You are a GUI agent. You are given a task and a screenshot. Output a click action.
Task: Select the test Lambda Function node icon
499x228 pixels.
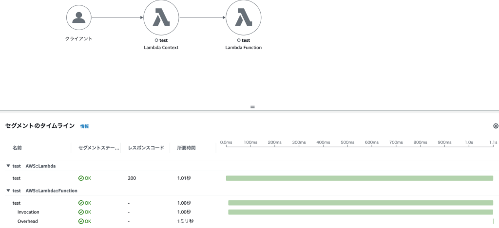(243, 18)
